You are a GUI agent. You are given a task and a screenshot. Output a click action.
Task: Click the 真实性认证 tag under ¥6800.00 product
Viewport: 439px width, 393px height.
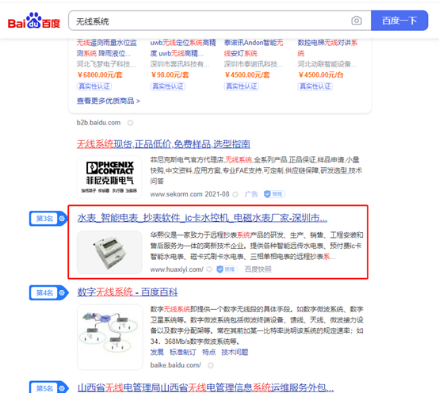[94, 86]
